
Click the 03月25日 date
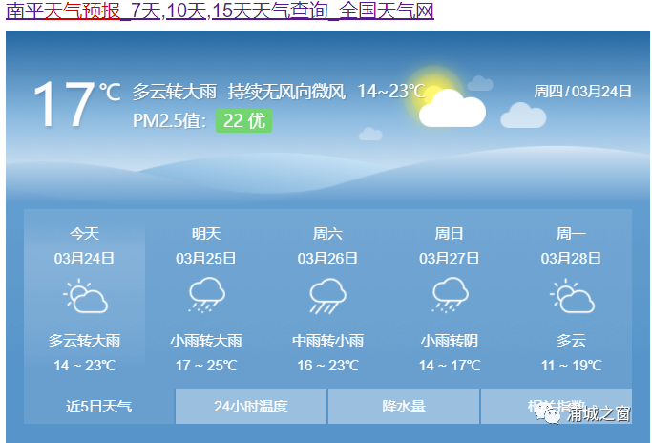point(206,259)
